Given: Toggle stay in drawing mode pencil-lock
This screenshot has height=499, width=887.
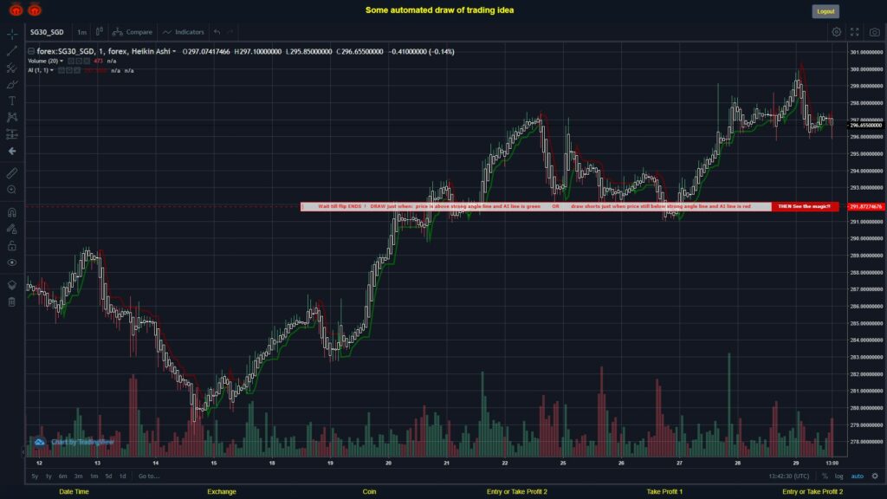Looking at the screenshot, I should pyautogui.click(x=12, y=229).
